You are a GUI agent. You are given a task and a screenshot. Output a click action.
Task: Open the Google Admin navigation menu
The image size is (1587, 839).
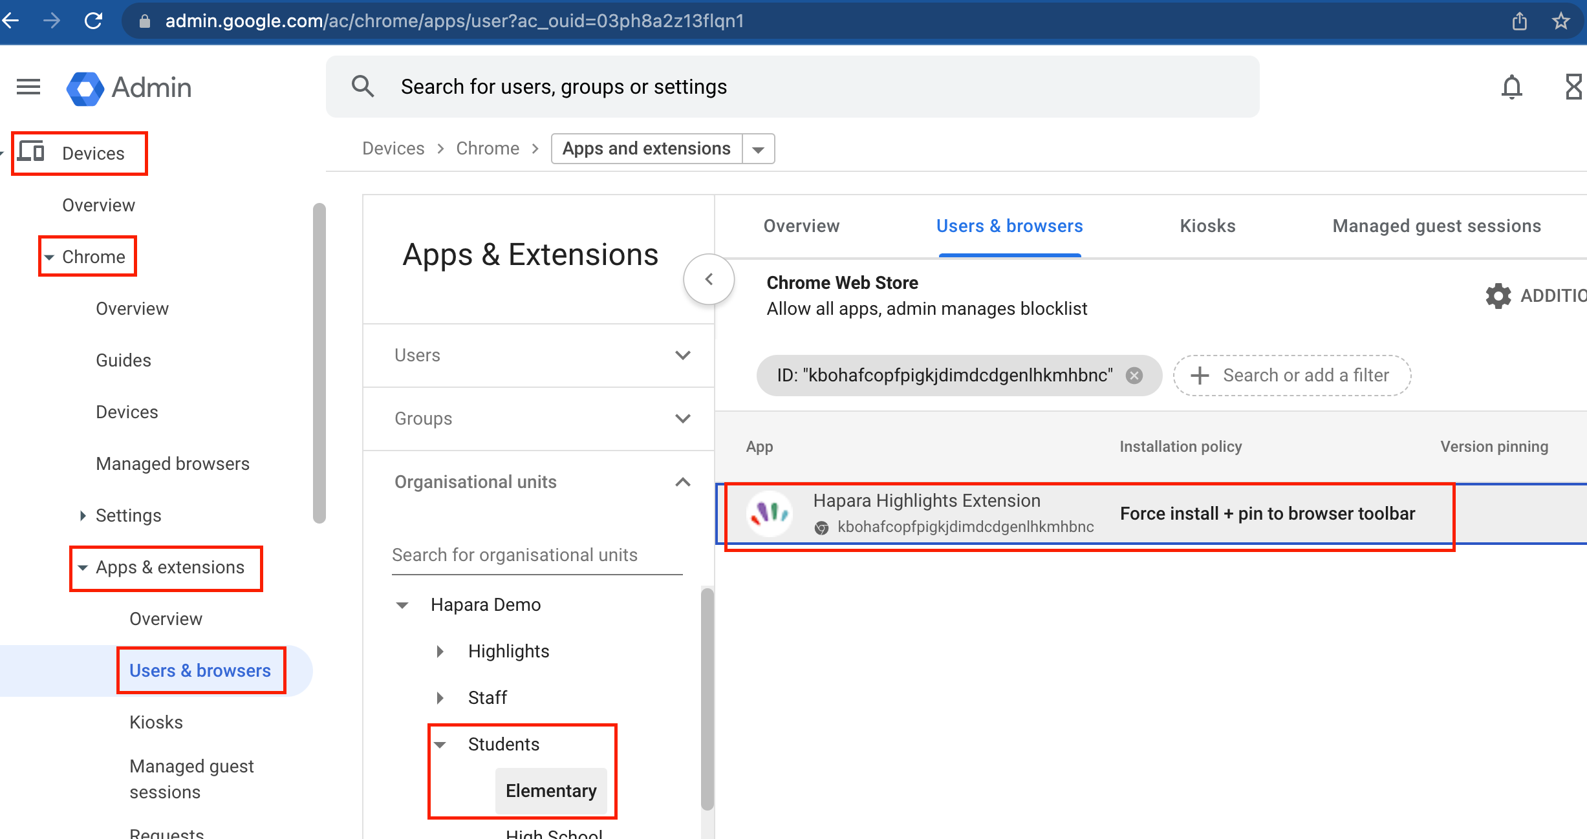[x=28, y=87]
